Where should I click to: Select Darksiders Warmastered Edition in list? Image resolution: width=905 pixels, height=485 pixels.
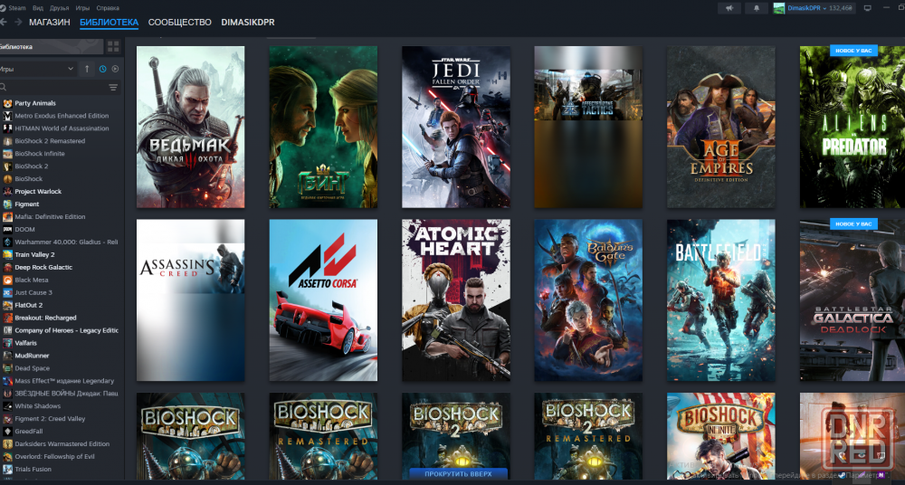point(61,444)
